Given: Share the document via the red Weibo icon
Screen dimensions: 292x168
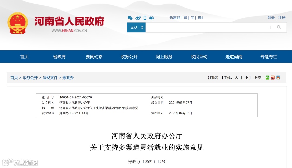Looking at the screenshot, I should coord(273,77).
